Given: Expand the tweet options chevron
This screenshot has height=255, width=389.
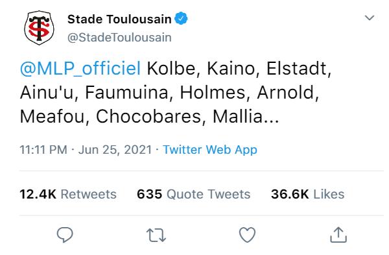Looking at the screenshot, I should pos(370,18).
